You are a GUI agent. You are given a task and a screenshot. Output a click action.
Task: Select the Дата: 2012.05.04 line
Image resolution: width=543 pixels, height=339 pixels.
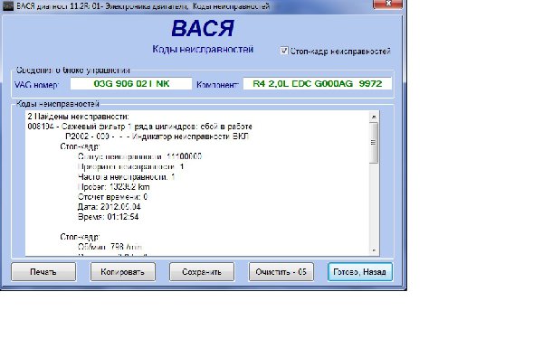(x=110, y=207)
